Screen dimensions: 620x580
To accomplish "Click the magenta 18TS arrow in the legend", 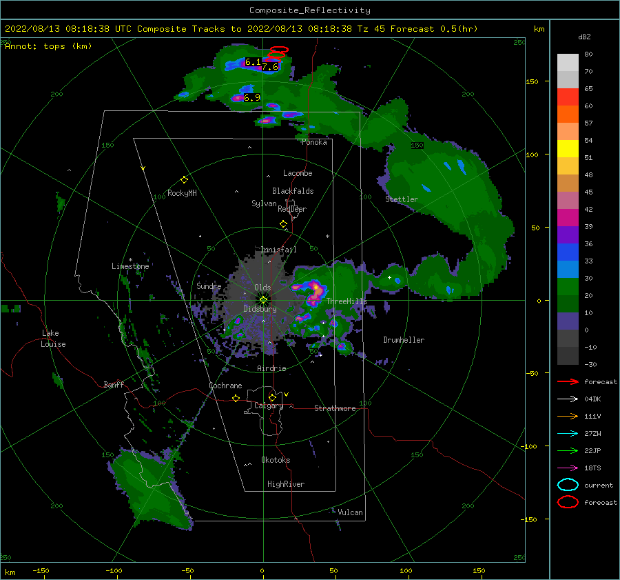I will click(568, 468).
